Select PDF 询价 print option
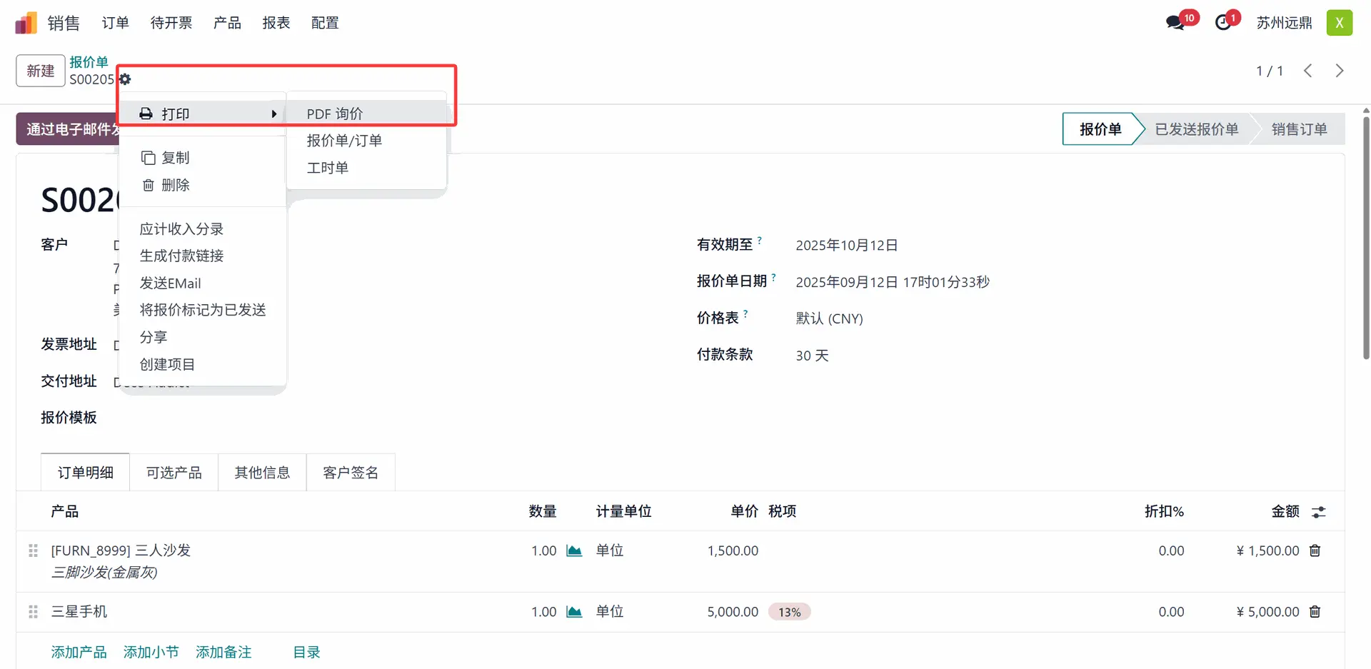This screenshot has width=1371, height=669. [335, 114]
